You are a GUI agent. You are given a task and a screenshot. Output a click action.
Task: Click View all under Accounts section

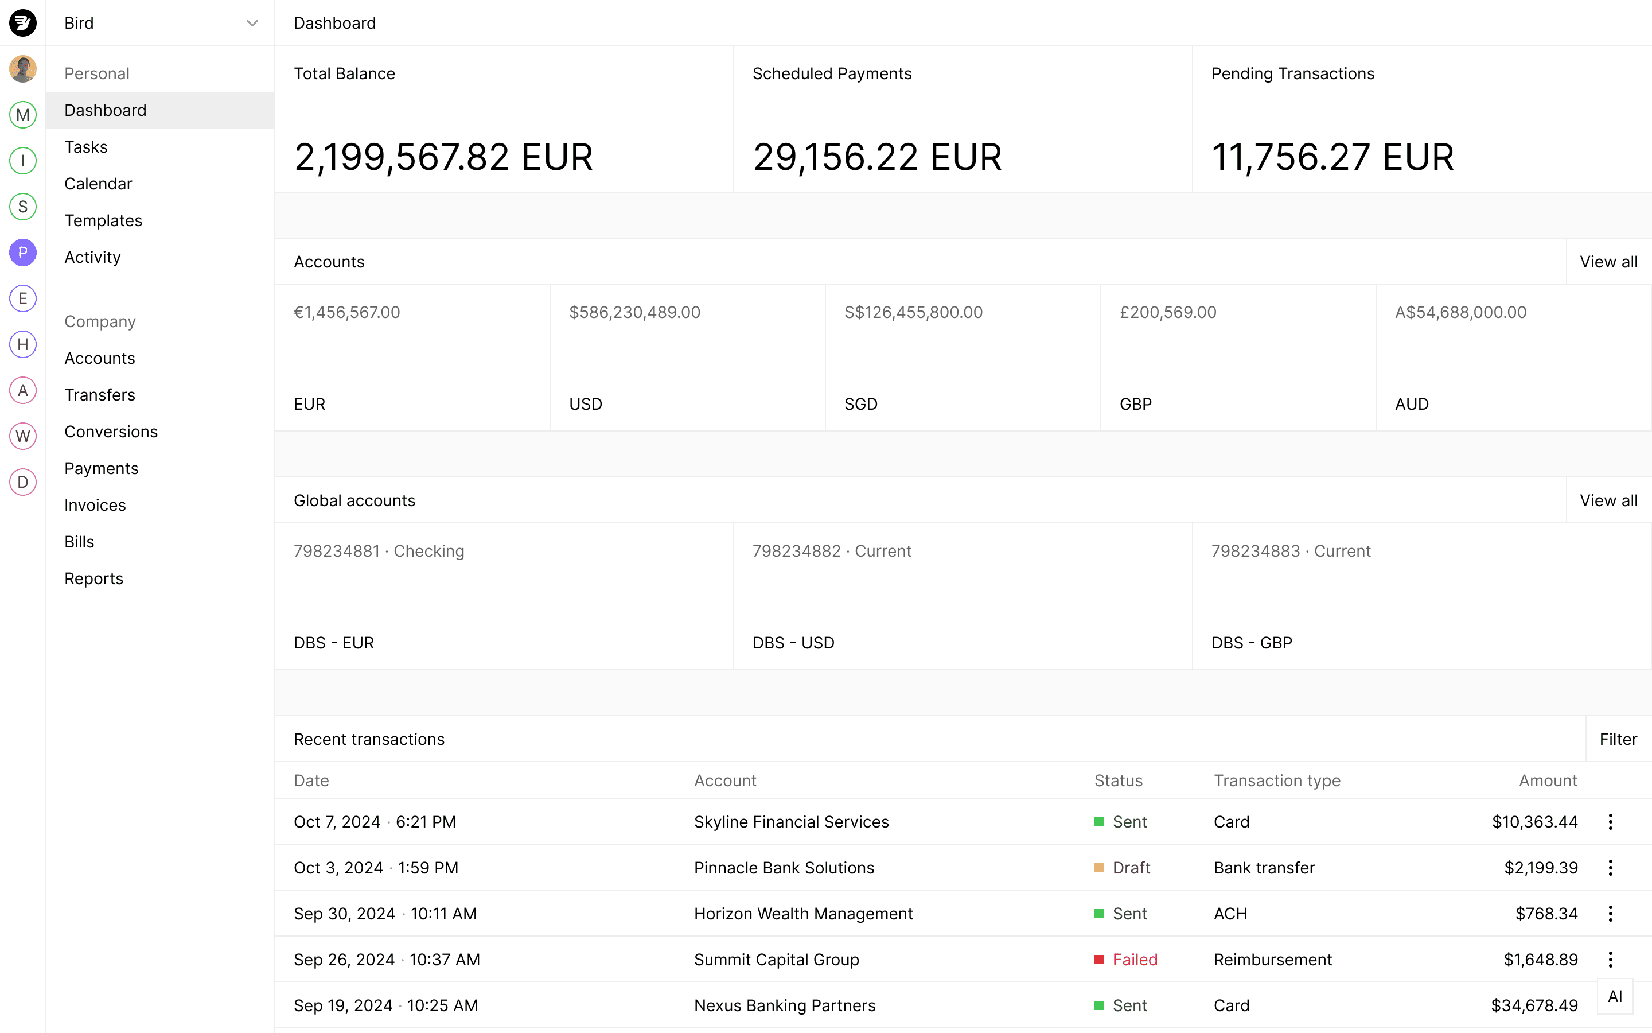(x=1608, y=262)
